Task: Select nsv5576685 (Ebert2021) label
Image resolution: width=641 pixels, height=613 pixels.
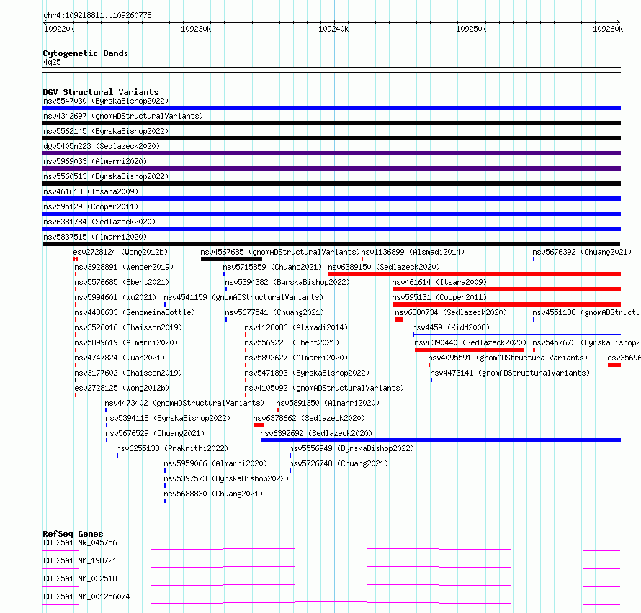Action: pos(122,282)
